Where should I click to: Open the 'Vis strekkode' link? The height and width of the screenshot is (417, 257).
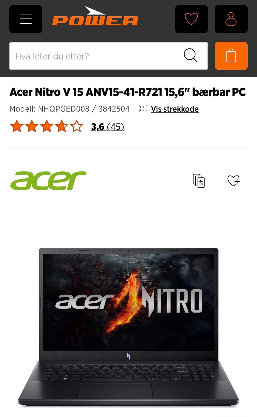click(x=175, y=109)
